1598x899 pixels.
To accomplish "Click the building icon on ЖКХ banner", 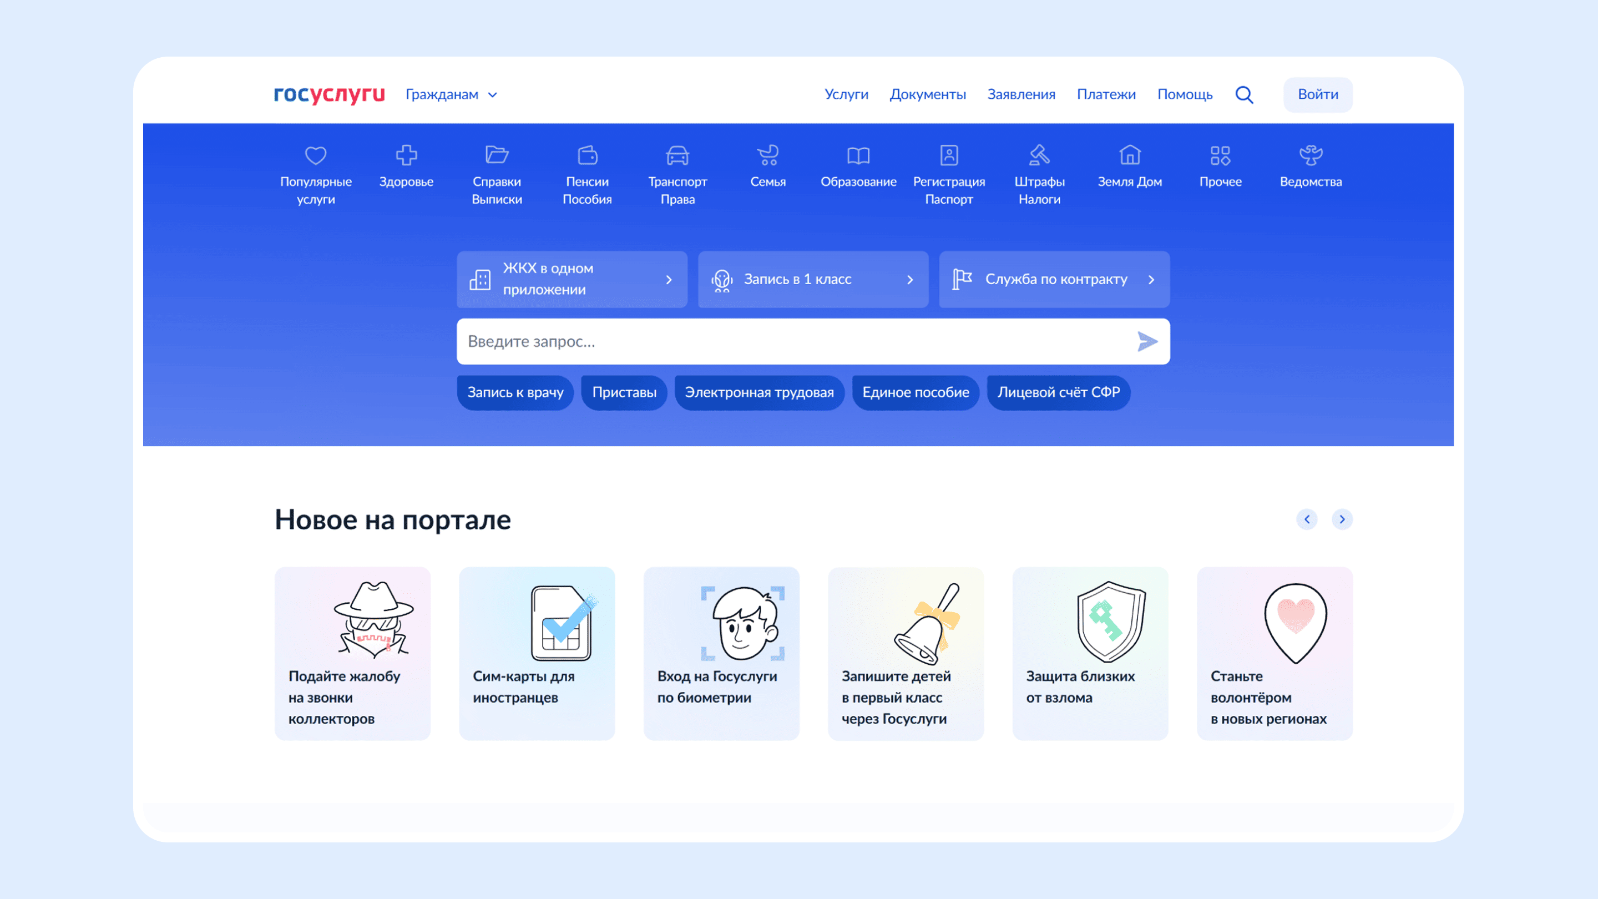I will coord(480,279).
